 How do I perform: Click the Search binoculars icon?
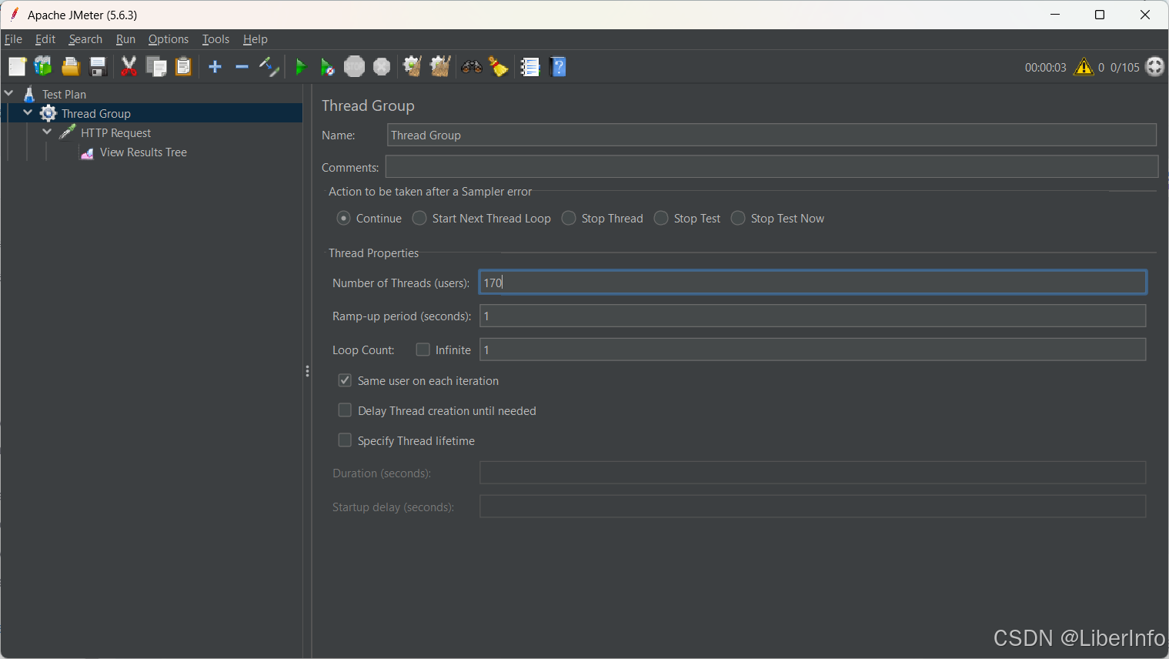[471, 68]
